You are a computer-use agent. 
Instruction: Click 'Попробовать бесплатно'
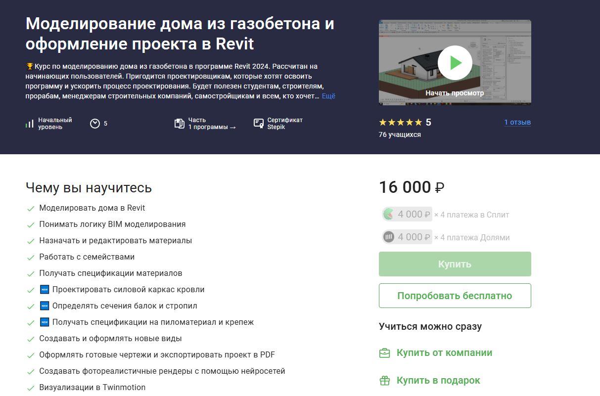pos(454,295)
